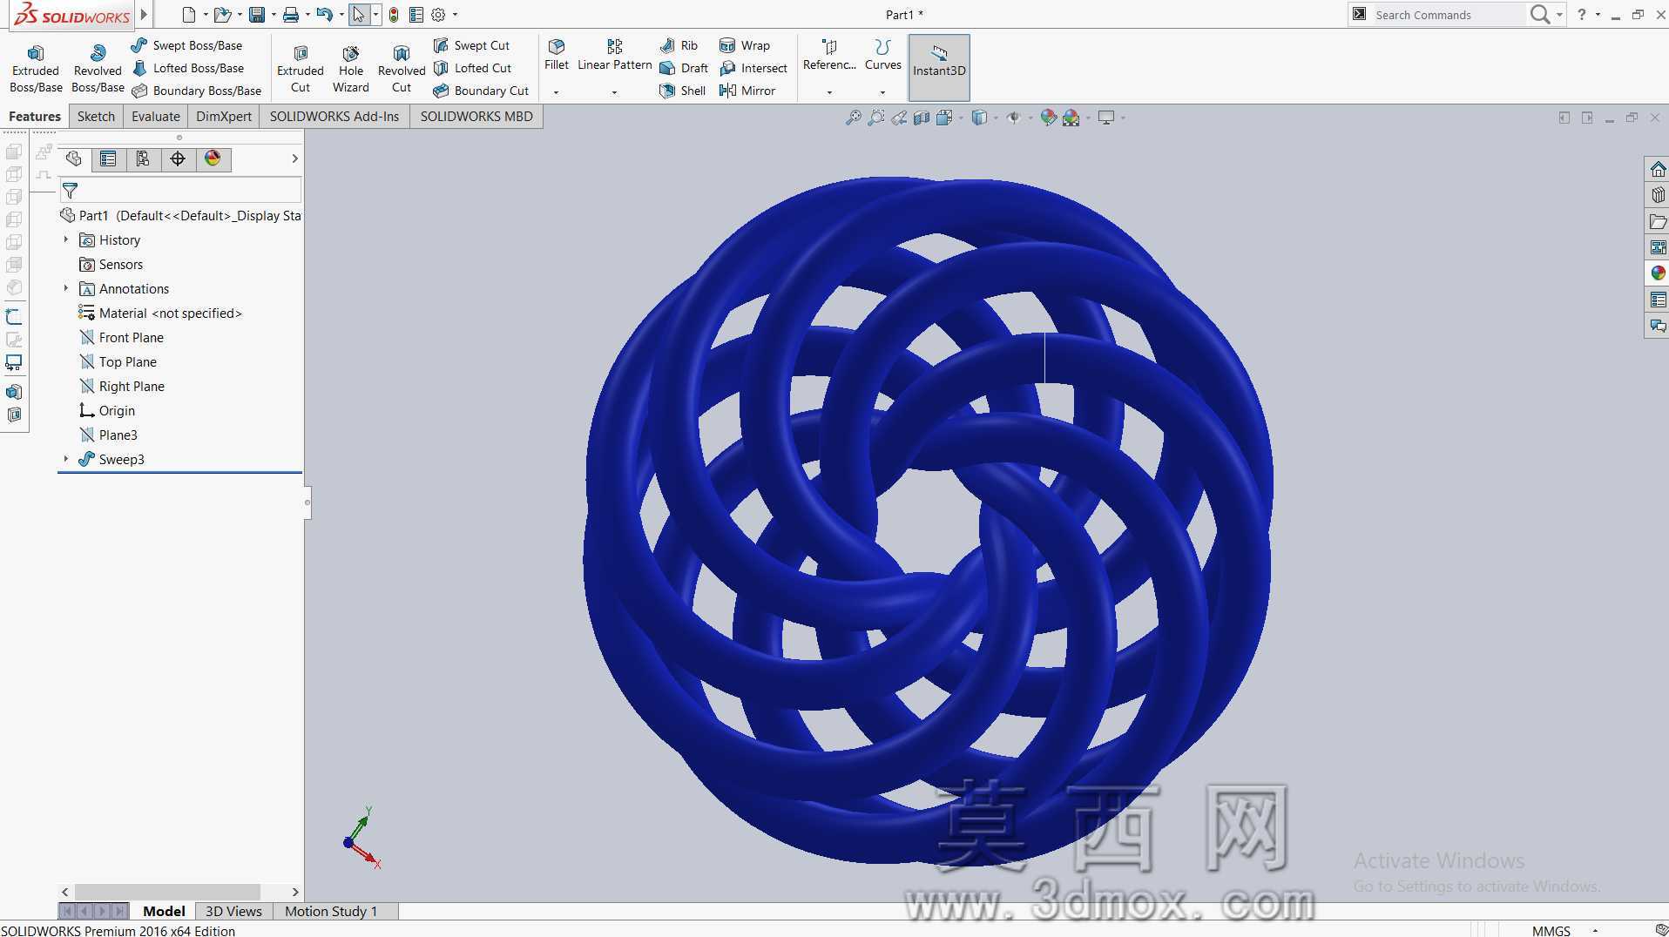Select the Mirror tool
1669x937 pixels.
click(747, 91)
